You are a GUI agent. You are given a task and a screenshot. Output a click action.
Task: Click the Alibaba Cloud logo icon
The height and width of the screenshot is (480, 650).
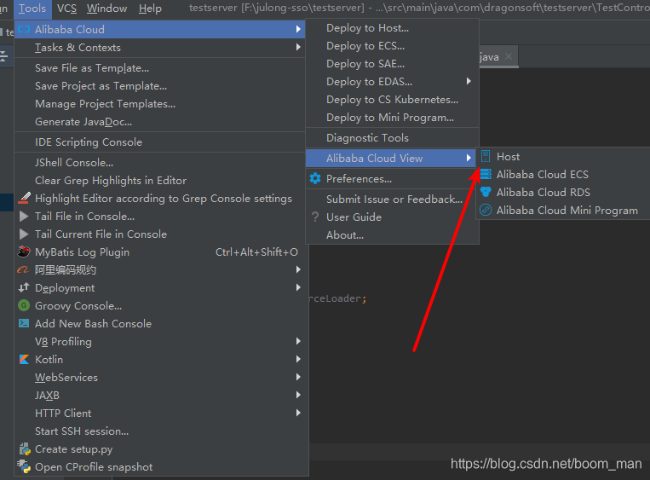[24, 30]
